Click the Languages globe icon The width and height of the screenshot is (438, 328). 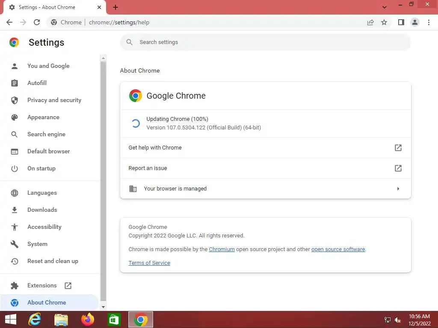[x=15, y=193]
